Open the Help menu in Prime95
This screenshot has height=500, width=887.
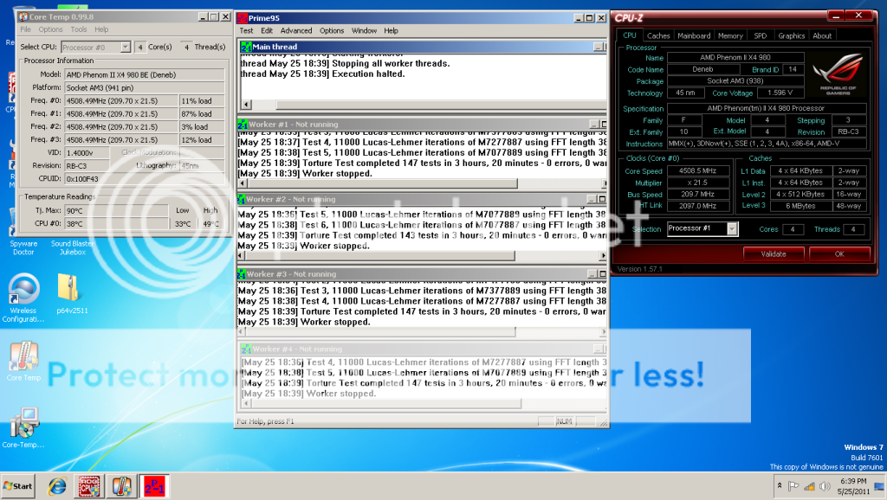(391, 30)
